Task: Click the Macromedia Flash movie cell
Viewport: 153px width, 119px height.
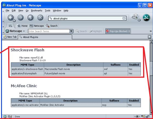Action: coord(74,69)
